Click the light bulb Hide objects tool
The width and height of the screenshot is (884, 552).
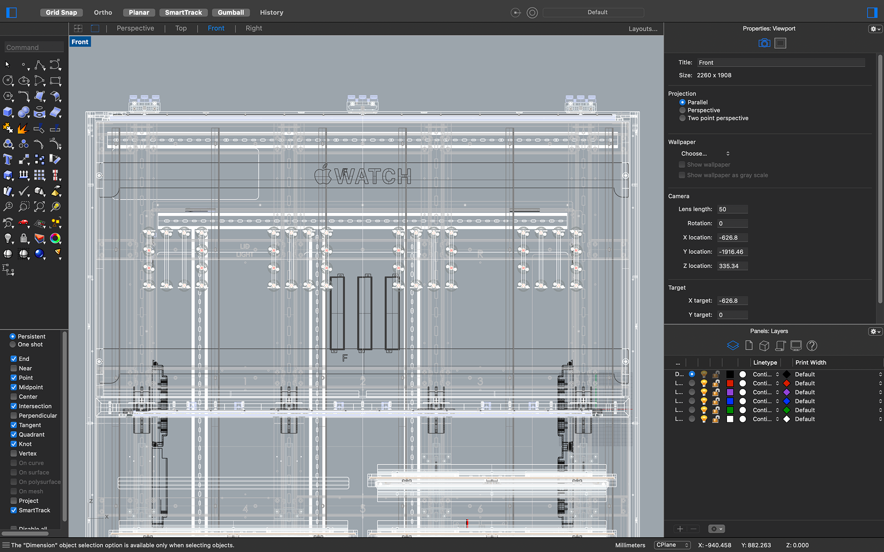(x=8, y=238)
